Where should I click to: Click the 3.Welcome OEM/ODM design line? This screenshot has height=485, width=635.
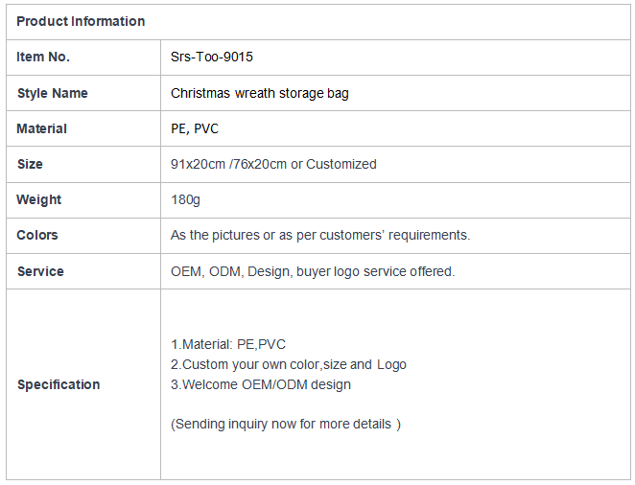click(x=260, y=384)
